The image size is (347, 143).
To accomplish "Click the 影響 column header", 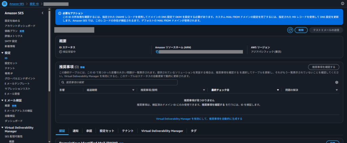I will click(x=62, y=90).
